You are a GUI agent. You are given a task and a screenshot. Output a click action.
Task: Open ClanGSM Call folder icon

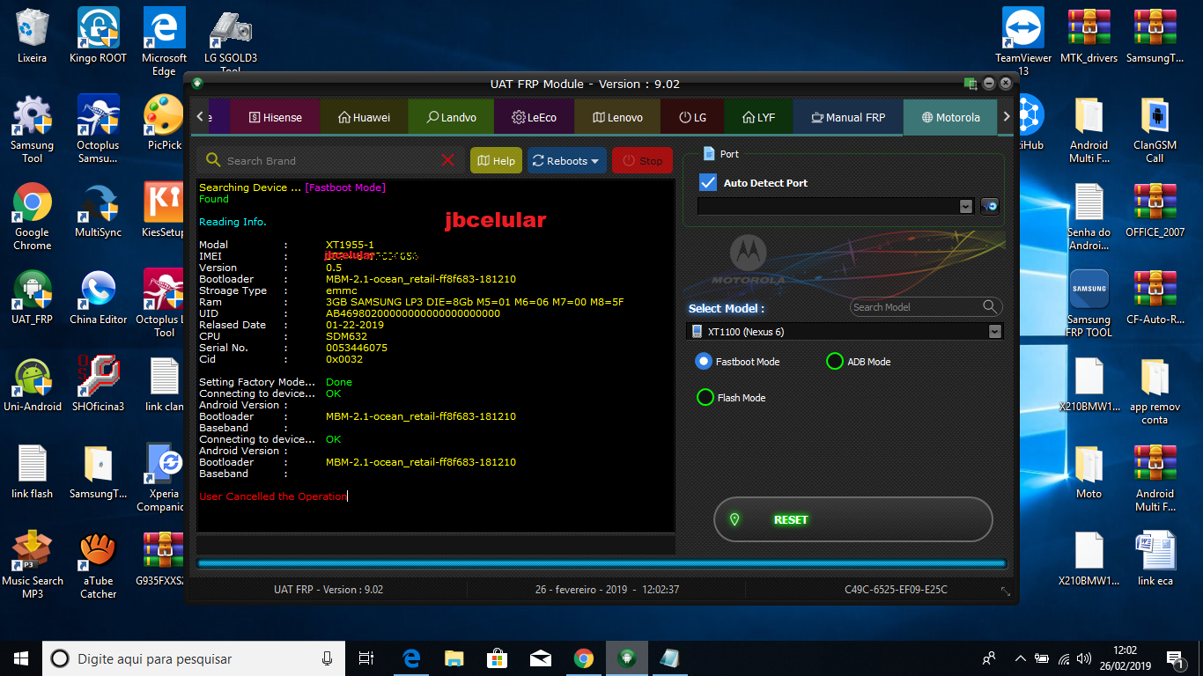pos(1155,129)
